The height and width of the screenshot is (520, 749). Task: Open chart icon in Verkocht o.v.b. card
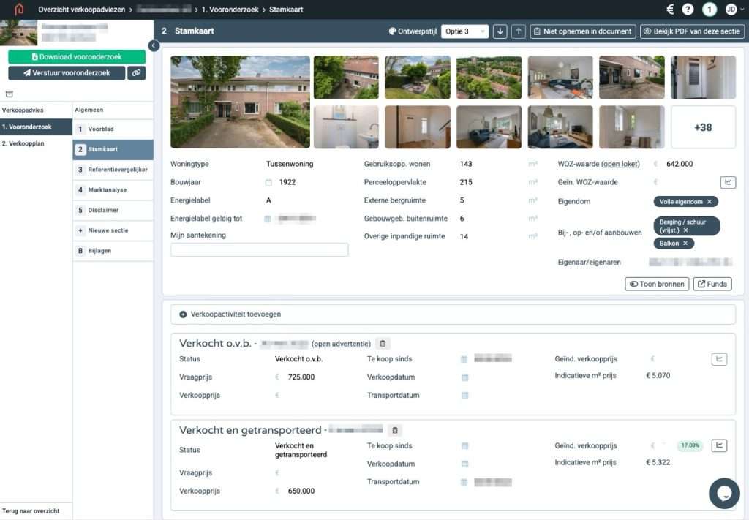coord(720,359)
